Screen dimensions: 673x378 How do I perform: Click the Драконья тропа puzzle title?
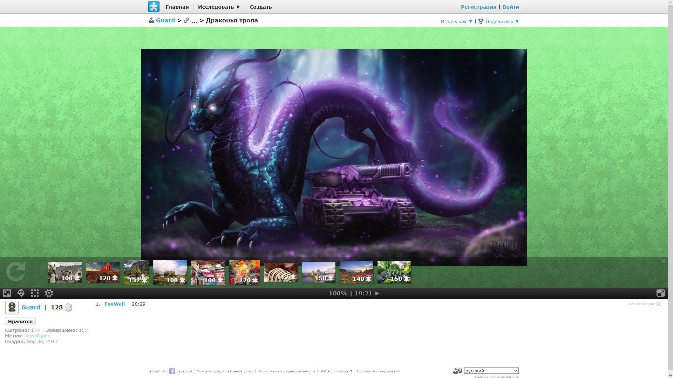tap(232, 21)
